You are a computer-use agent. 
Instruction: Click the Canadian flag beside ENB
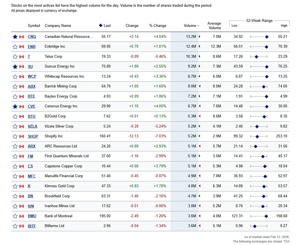(x=22, y=47)
